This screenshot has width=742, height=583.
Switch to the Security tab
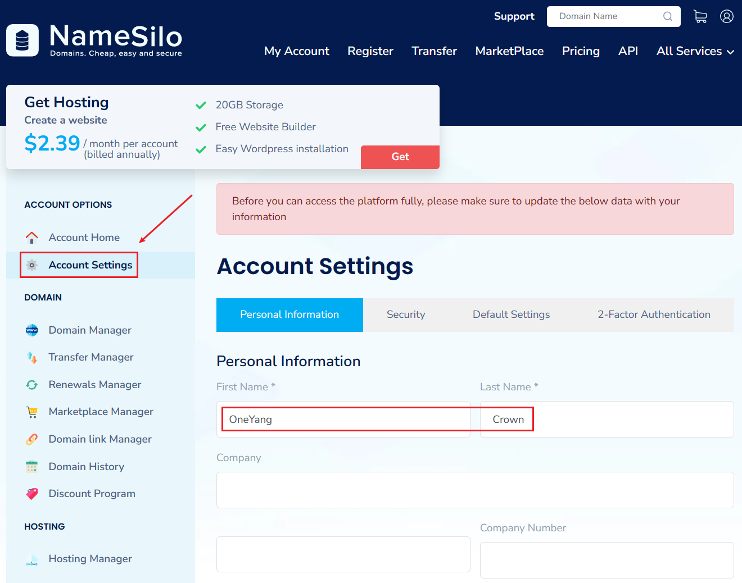(x=405, y=315)
